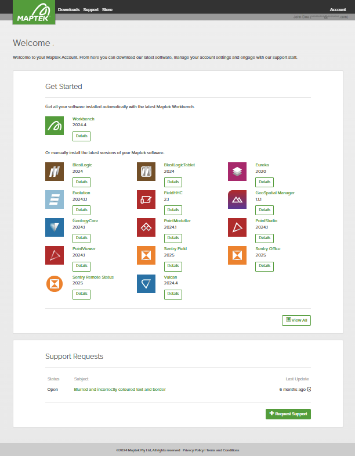The height and width of the screenshot is (456, 355).
Task: Click the John Doe account email text
Action: click(321, 17)
